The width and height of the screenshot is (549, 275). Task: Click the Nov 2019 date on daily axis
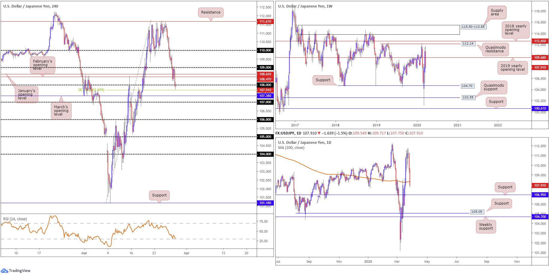tap(339, 261)
